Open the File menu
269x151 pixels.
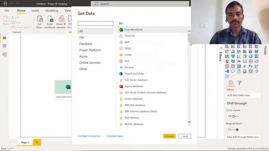[x=7, y=10]
